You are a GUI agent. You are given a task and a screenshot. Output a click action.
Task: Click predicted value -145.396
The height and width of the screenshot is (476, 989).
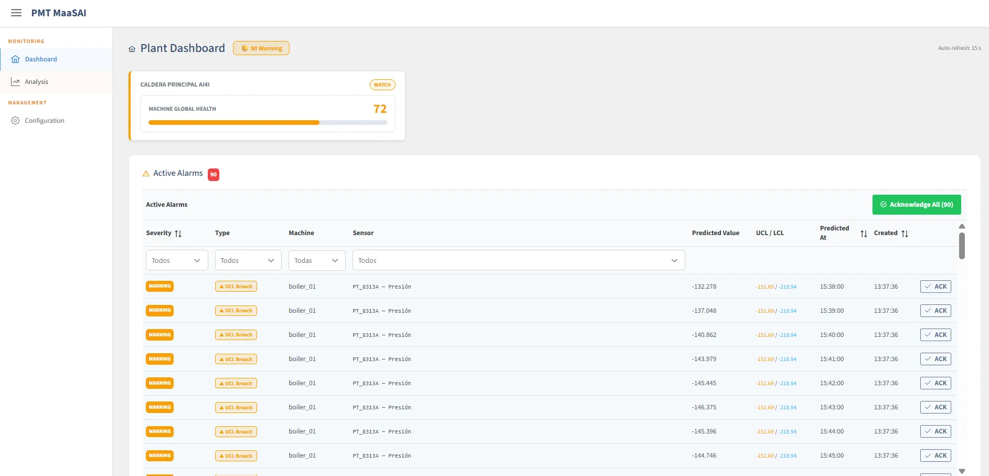pos(704,431)
